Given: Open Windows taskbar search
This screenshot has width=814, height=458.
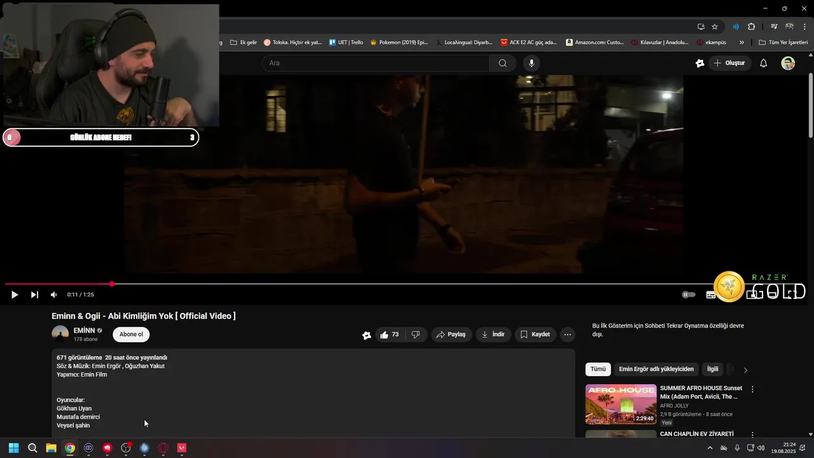Looking at the screenshot, I should point(32,448).
